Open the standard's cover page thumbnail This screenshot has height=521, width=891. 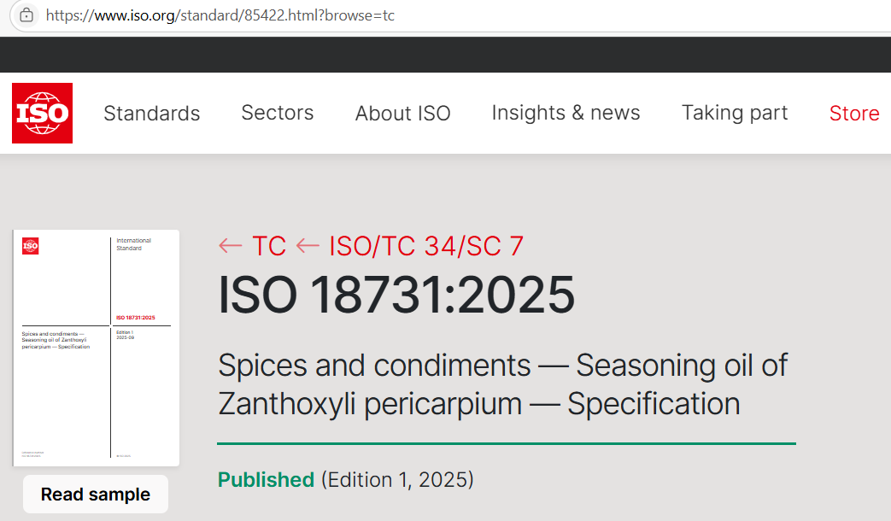[x=97, y=348]
